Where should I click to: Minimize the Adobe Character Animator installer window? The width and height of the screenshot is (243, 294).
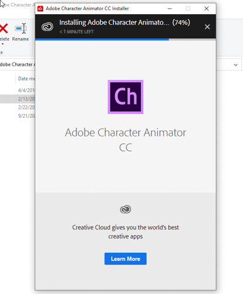click(x=170, y=8)
